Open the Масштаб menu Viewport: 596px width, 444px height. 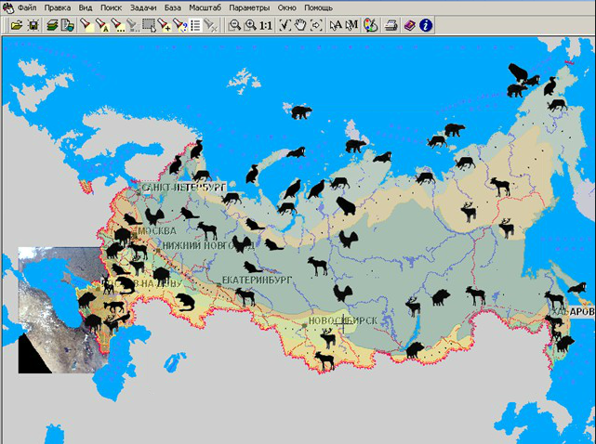(205, 7)
